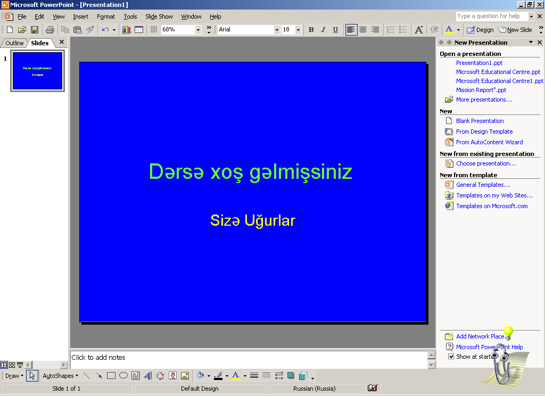The width and height of the screenshot is (545, 396).
Task: Select the Rectangle drawing tool
Action: pyautogui.click(x=111, y=376)
